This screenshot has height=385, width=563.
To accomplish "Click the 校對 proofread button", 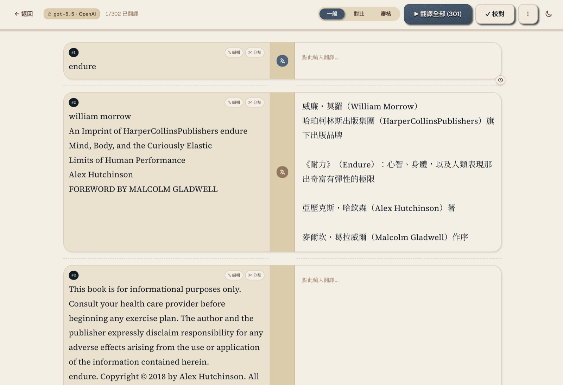I will (x=495, y=14).
